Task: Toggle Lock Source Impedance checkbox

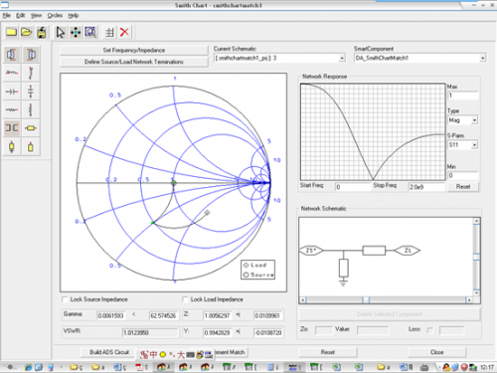Action: (66, 299)
